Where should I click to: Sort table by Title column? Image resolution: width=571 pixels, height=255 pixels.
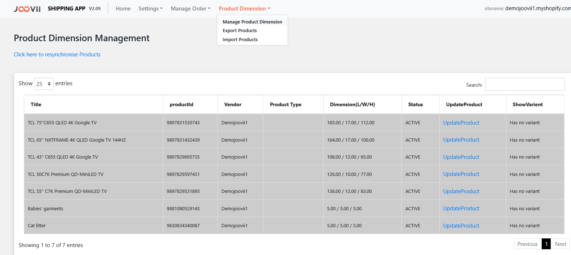pyautogui.click(x=93, y=104)
